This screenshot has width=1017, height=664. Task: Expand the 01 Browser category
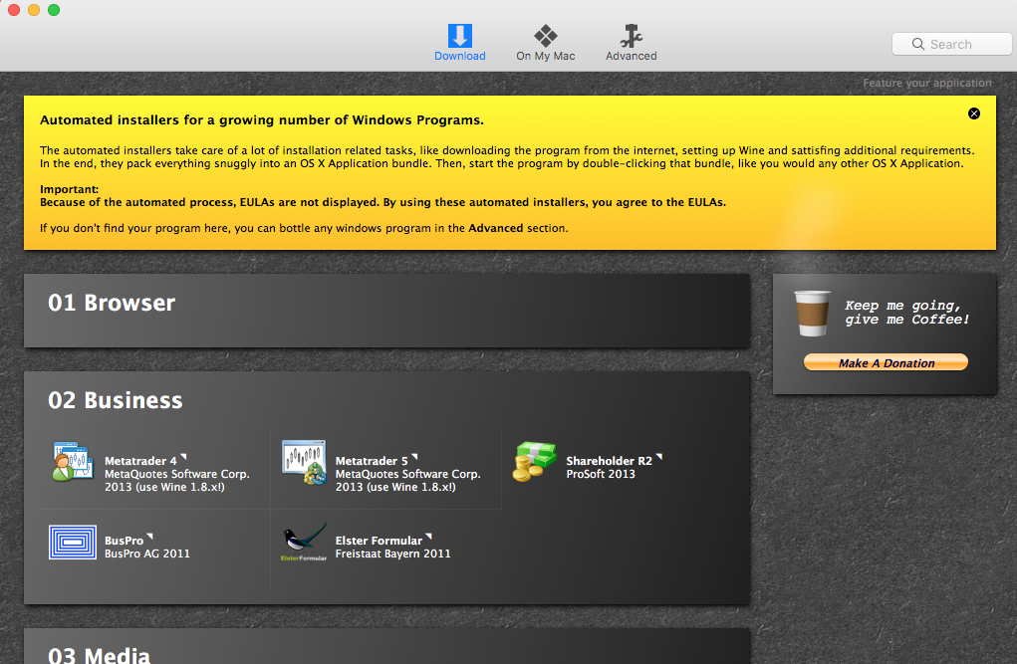112,304
